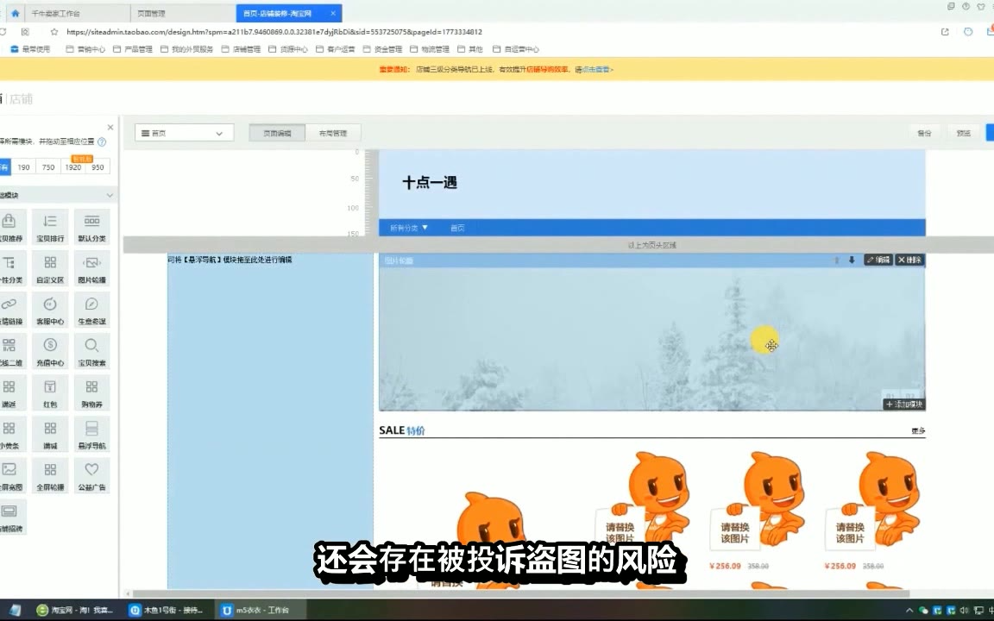Open the 首页 page dropdown
The width and height of the screenshot is (994, 621).
click(x=184, y=133)
